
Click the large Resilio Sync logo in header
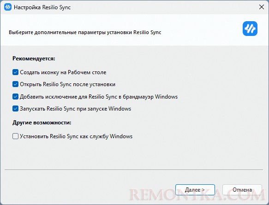tap(250, 29)
